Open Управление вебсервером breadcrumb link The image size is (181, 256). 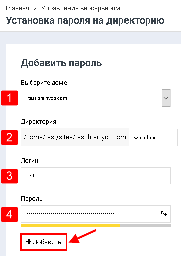pyautogui.click(x=80, y=8)
